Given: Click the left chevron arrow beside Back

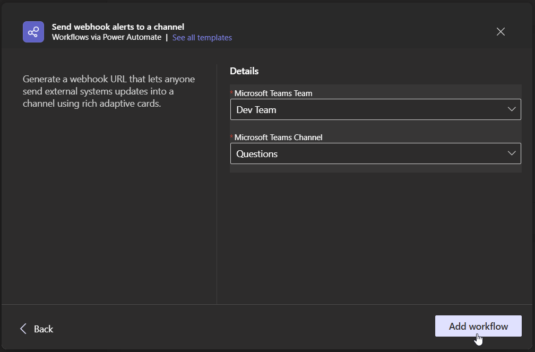Looking at the screenshot, I should tap(23, 329).
